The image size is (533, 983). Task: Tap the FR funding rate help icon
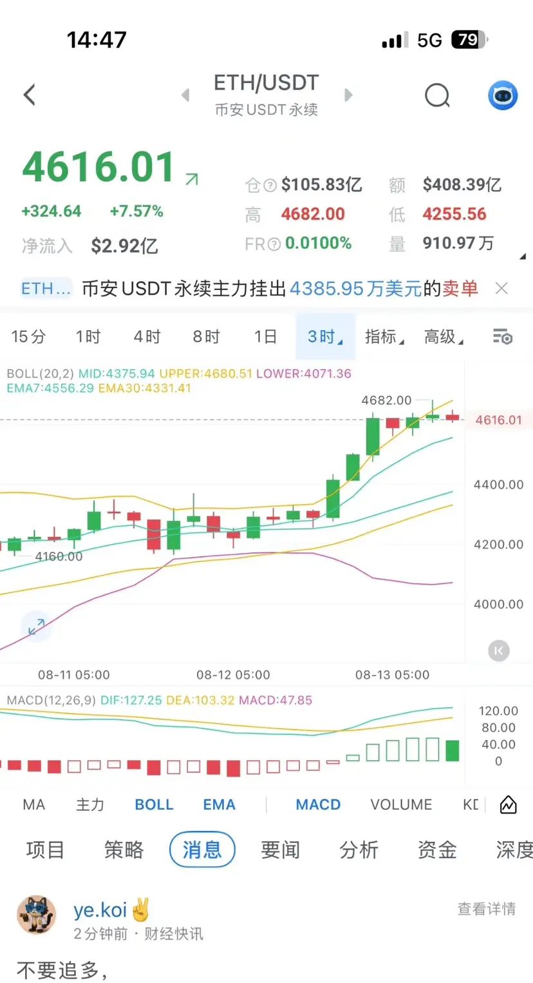pos(274,244)
